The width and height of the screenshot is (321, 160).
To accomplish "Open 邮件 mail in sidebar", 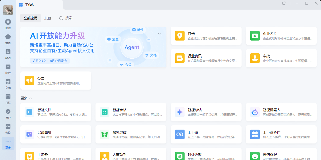I will tap(8, 69).
